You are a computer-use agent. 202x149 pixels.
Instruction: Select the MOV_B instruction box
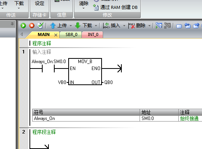click(85, 72)
